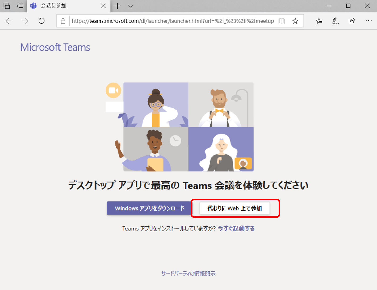377x290 pixels.
Task: Click the lock icon in address bar
Action: 63,21
